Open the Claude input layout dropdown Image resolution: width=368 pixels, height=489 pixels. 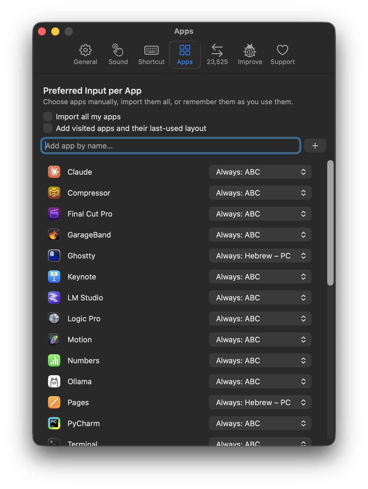(260, 172)
